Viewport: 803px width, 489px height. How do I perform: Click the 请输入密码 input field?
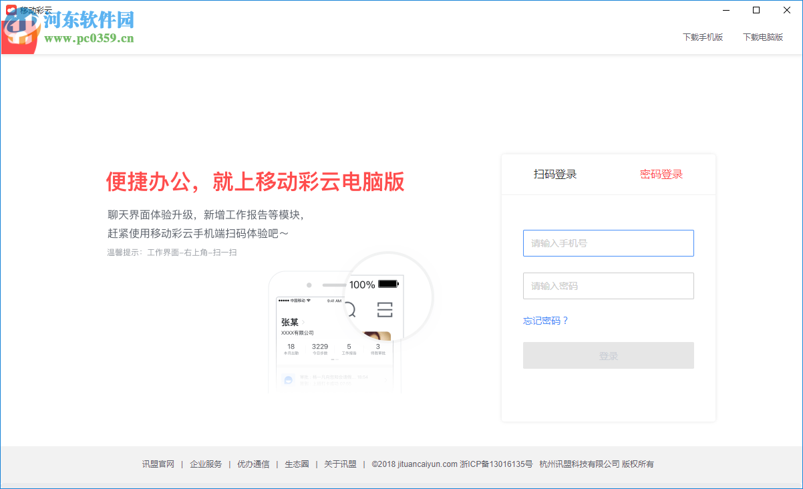click(x=608, y=285)
